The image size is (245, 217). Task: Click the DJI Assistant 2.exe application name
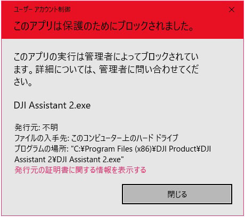pos(52,105)
